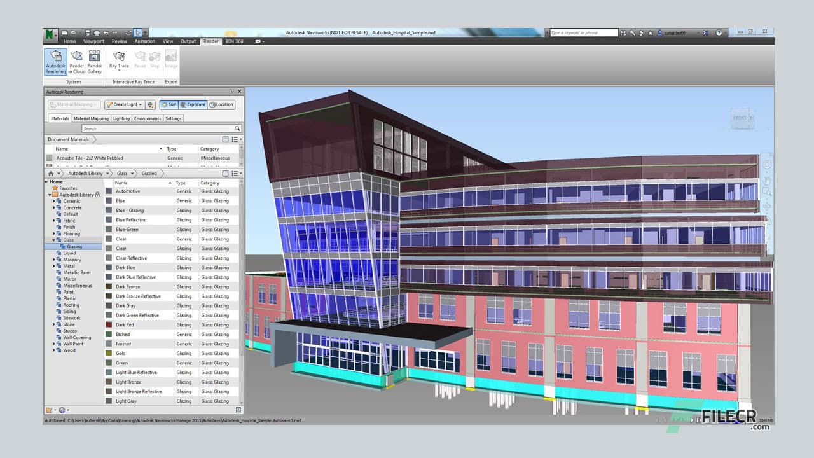
Task: Switch material list to thumbnail view
Action: 226,173
